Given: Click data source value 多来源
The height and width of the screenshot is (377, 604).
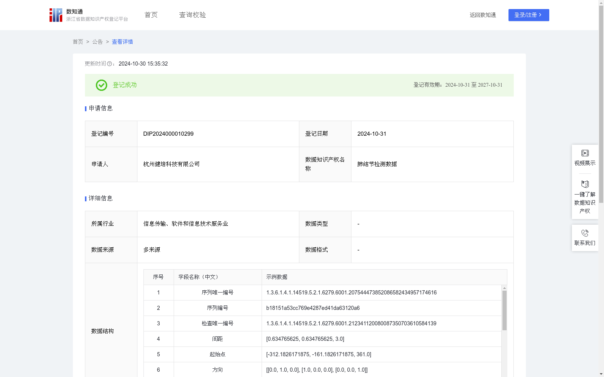Looking at the screenshot, I should click(152, 250).
